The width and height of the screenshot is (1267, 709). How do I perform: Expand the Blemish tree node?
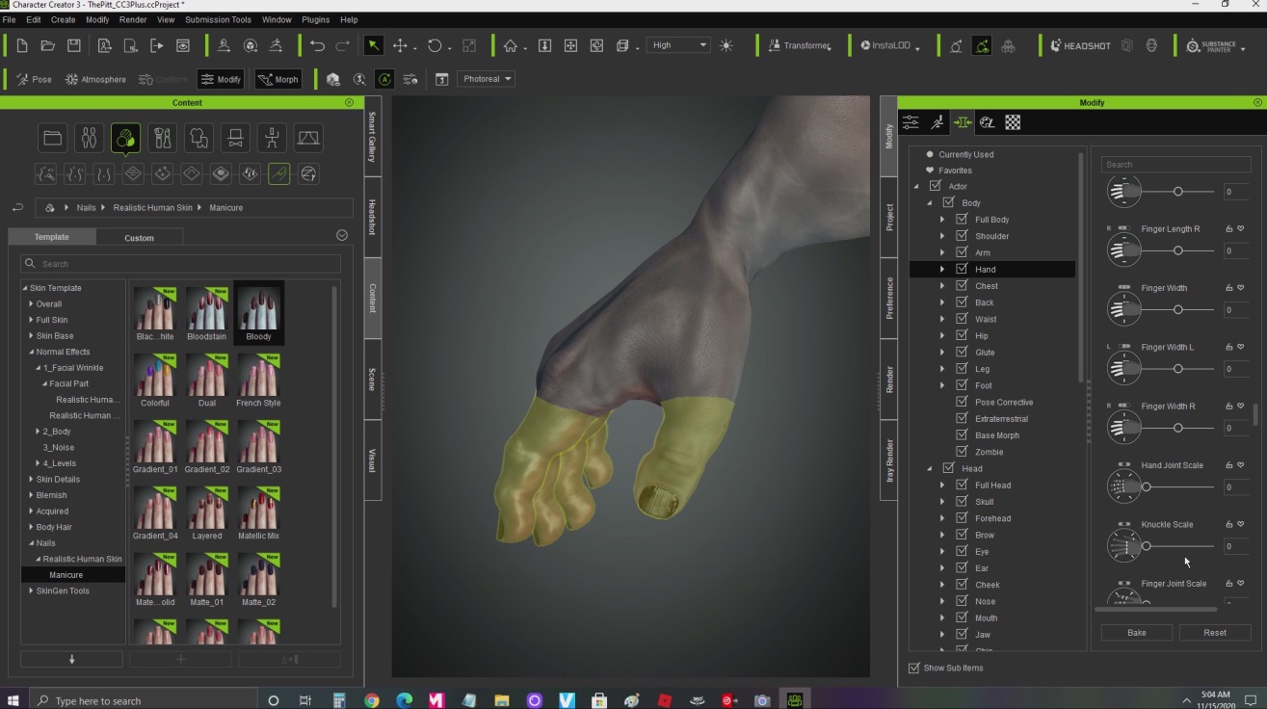[x=31, y=495]
